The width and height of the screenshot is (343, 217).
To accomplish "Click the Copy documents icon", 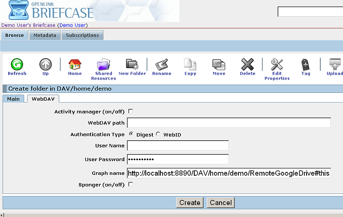I will pyautogui.click(x=190, y=65).
